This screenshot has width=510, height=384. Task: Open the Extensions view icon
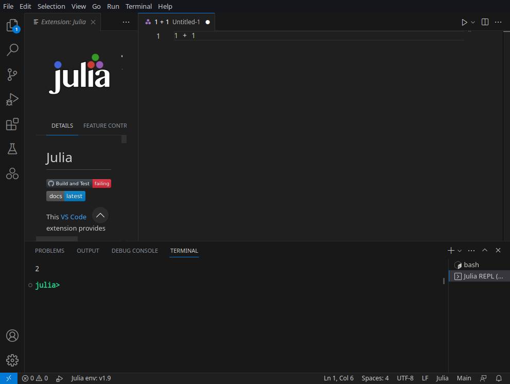click(x=12, y=124)
